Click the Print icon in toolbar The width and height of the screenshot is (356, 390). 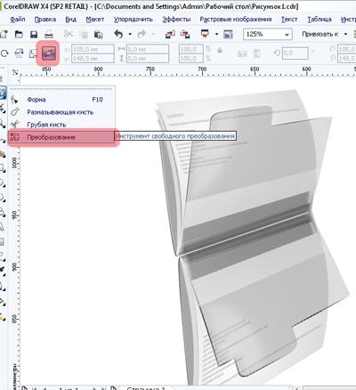(49, 35)
